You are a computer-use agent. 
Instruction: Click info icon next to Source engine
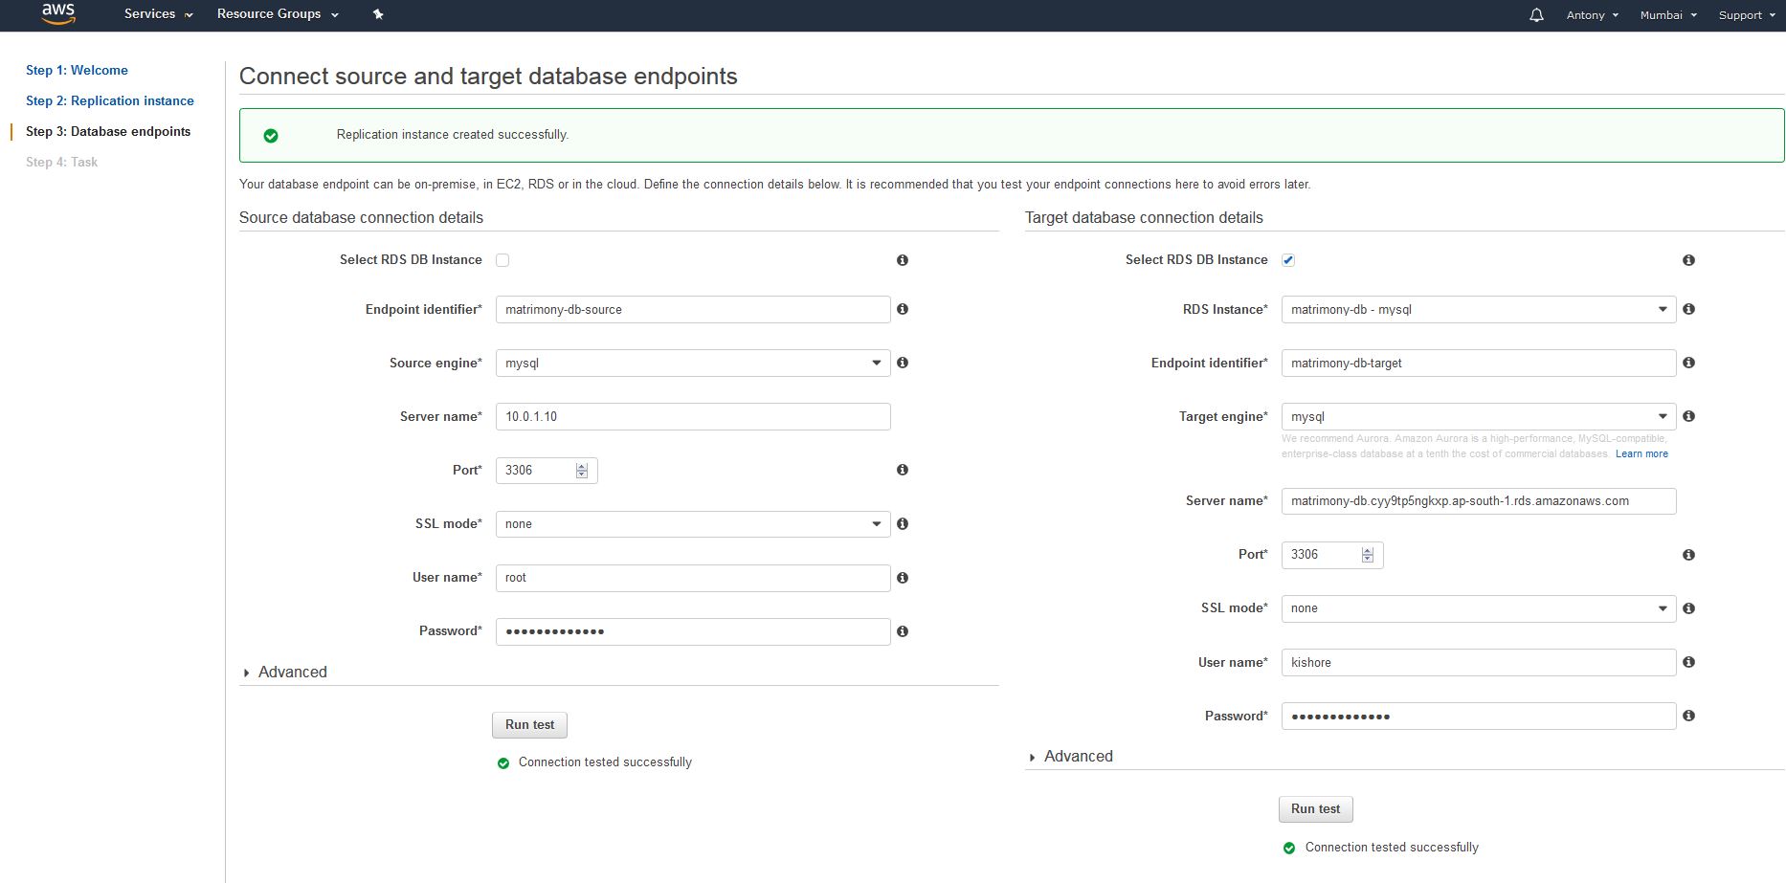[x=902, y=363]
